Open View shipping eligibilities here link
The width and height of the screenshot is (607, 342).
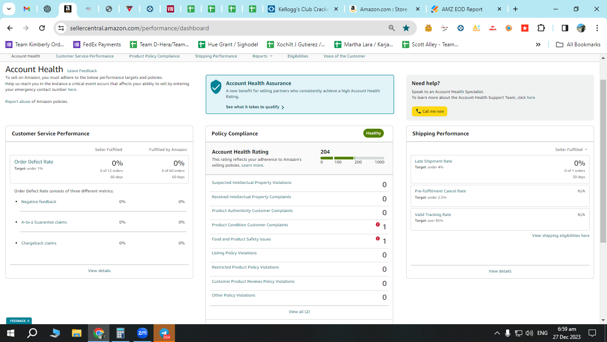tap(561, 236)
